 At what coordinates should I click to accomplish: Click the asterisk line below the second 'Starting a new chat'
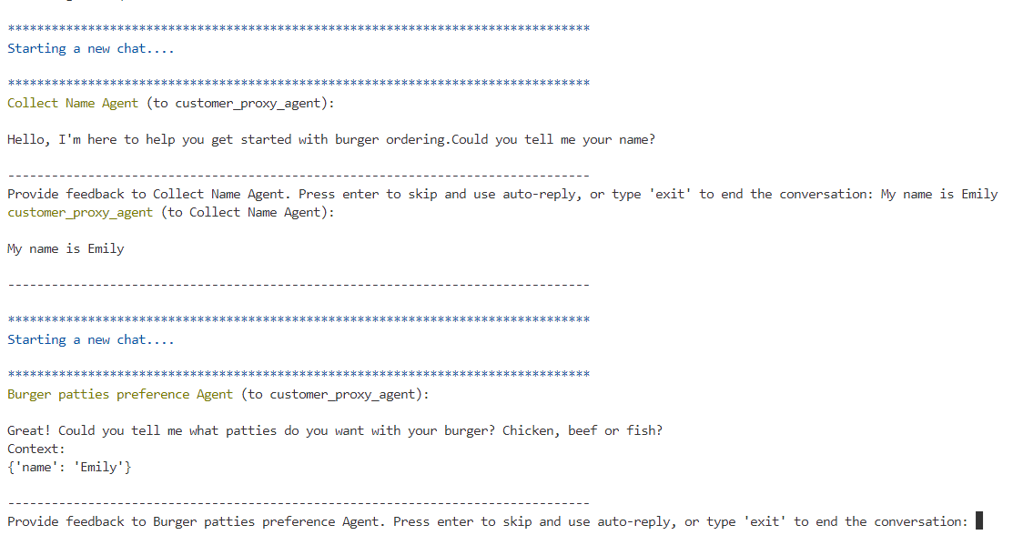click(299, 374)
